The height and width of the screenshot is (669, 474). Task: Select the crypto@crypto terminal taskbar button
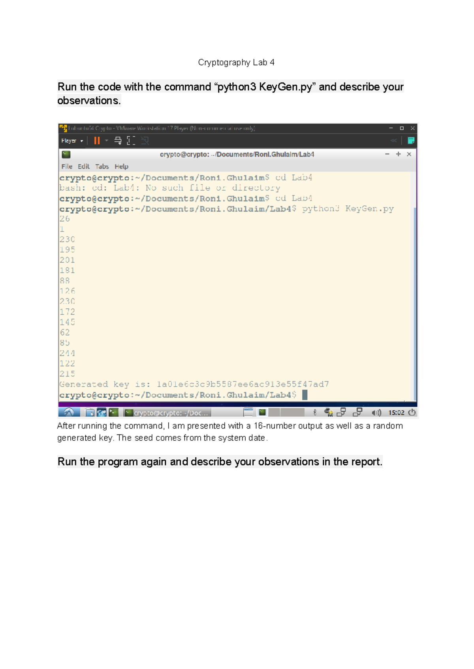coord(167,413)
